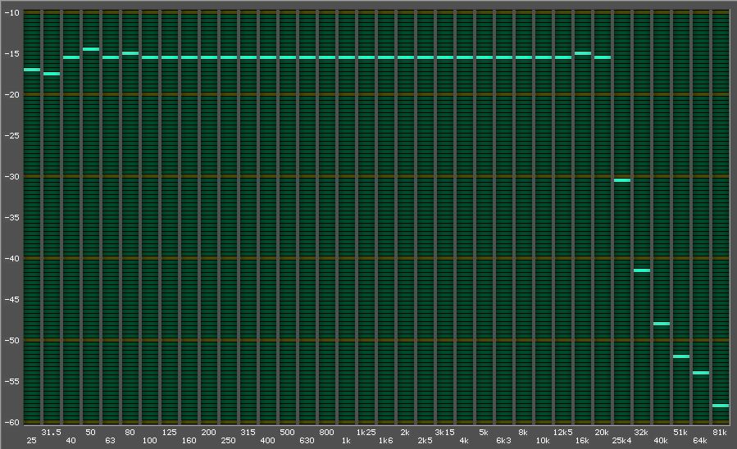Click the 6k3 axis label
Image resolution: width=737 pixels, height=449 pixels.
coord(503,441)
